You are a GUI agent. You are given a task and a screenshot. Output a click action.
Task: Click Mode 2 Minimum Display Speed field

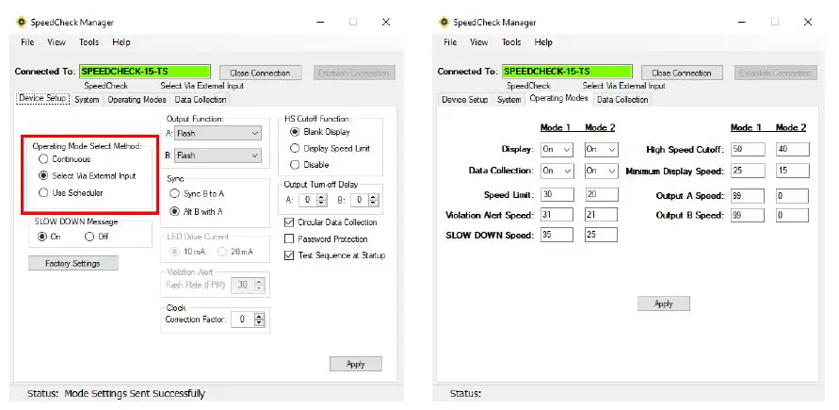pyautogui.click(x=793, y=171)
